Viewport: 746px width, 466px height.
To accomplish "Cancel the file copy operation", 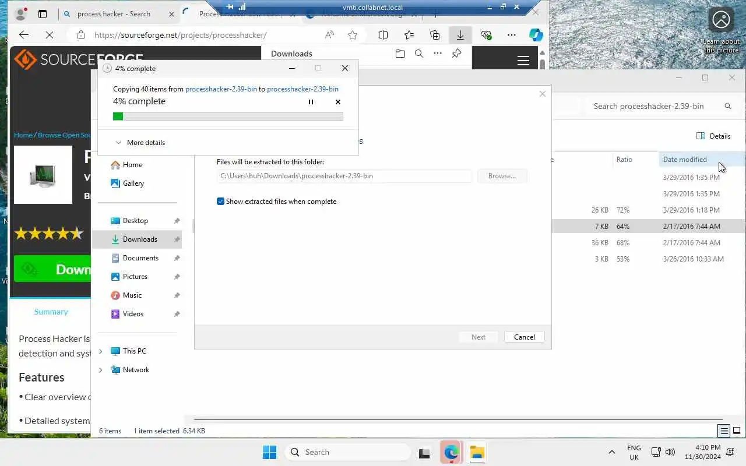I will click(x=338, y=102).
